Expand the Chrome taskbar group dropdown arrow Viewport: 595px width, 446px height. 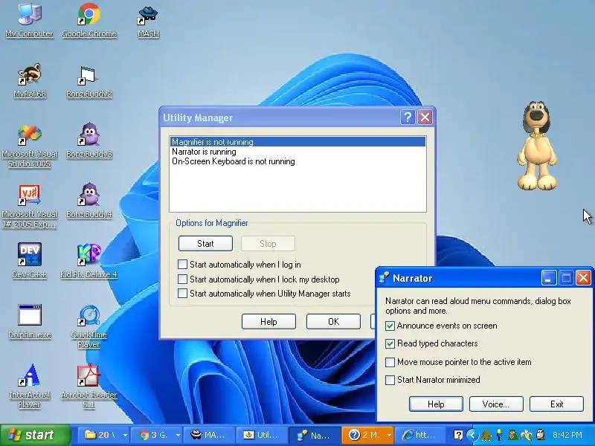click(x=178, y=435)
